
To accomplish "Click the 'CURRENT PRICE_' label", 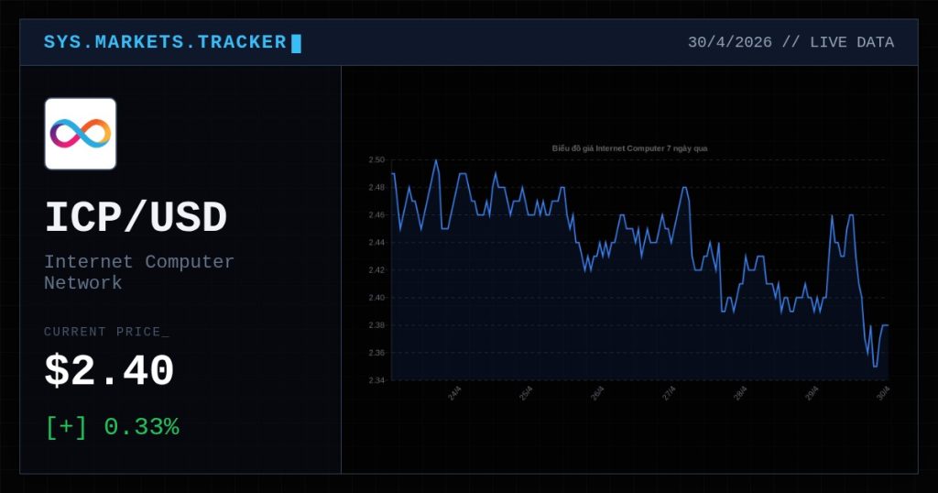I will pyautogui.click(x=106, y=332).
